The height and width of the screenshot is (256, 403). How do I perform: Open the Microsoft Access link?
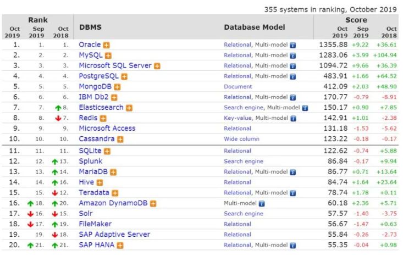pyautogui.click(x=107, y=129)
